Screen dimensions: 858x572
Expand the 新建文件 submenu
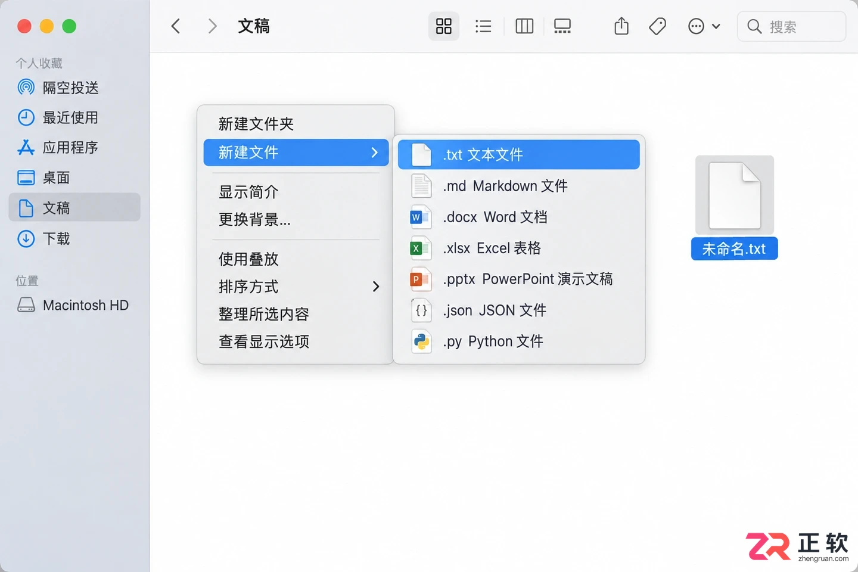296,153
